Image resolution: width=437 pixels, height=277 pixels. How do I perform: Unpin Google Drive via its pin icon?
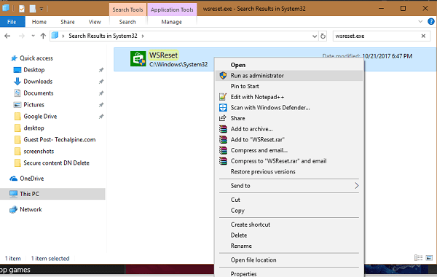tap(101, 117)
